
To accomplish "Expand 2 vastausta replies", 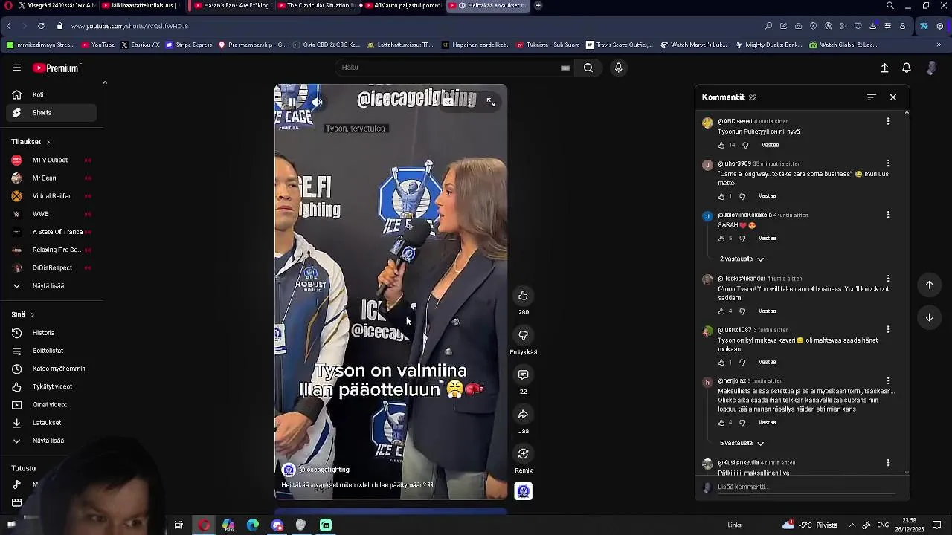I will pos(742,259).
